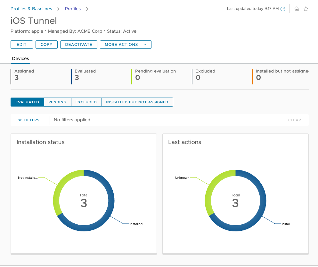Click the EDIT button
The width and height of the screenshot is (318, 267).
[x=22, y=45]
